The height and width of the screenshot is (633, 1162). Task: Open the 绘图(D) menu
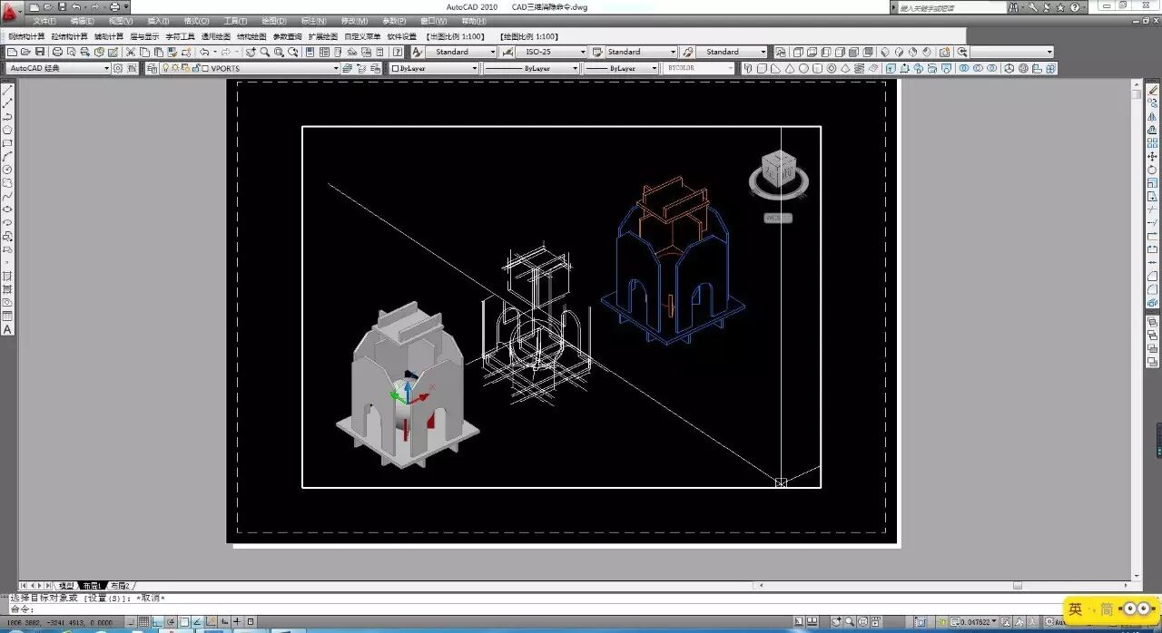pyautogui.click(x=272, y=21)
